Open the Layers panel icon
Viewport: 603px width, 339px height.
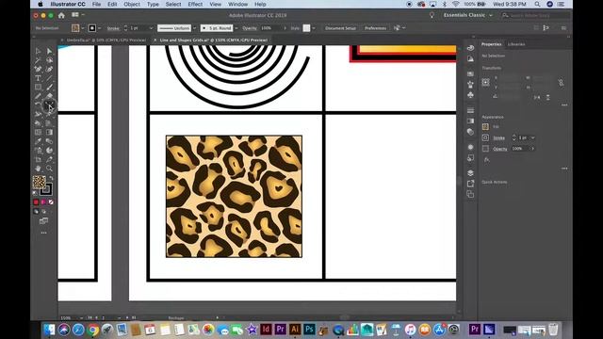[x=470, y=172]
